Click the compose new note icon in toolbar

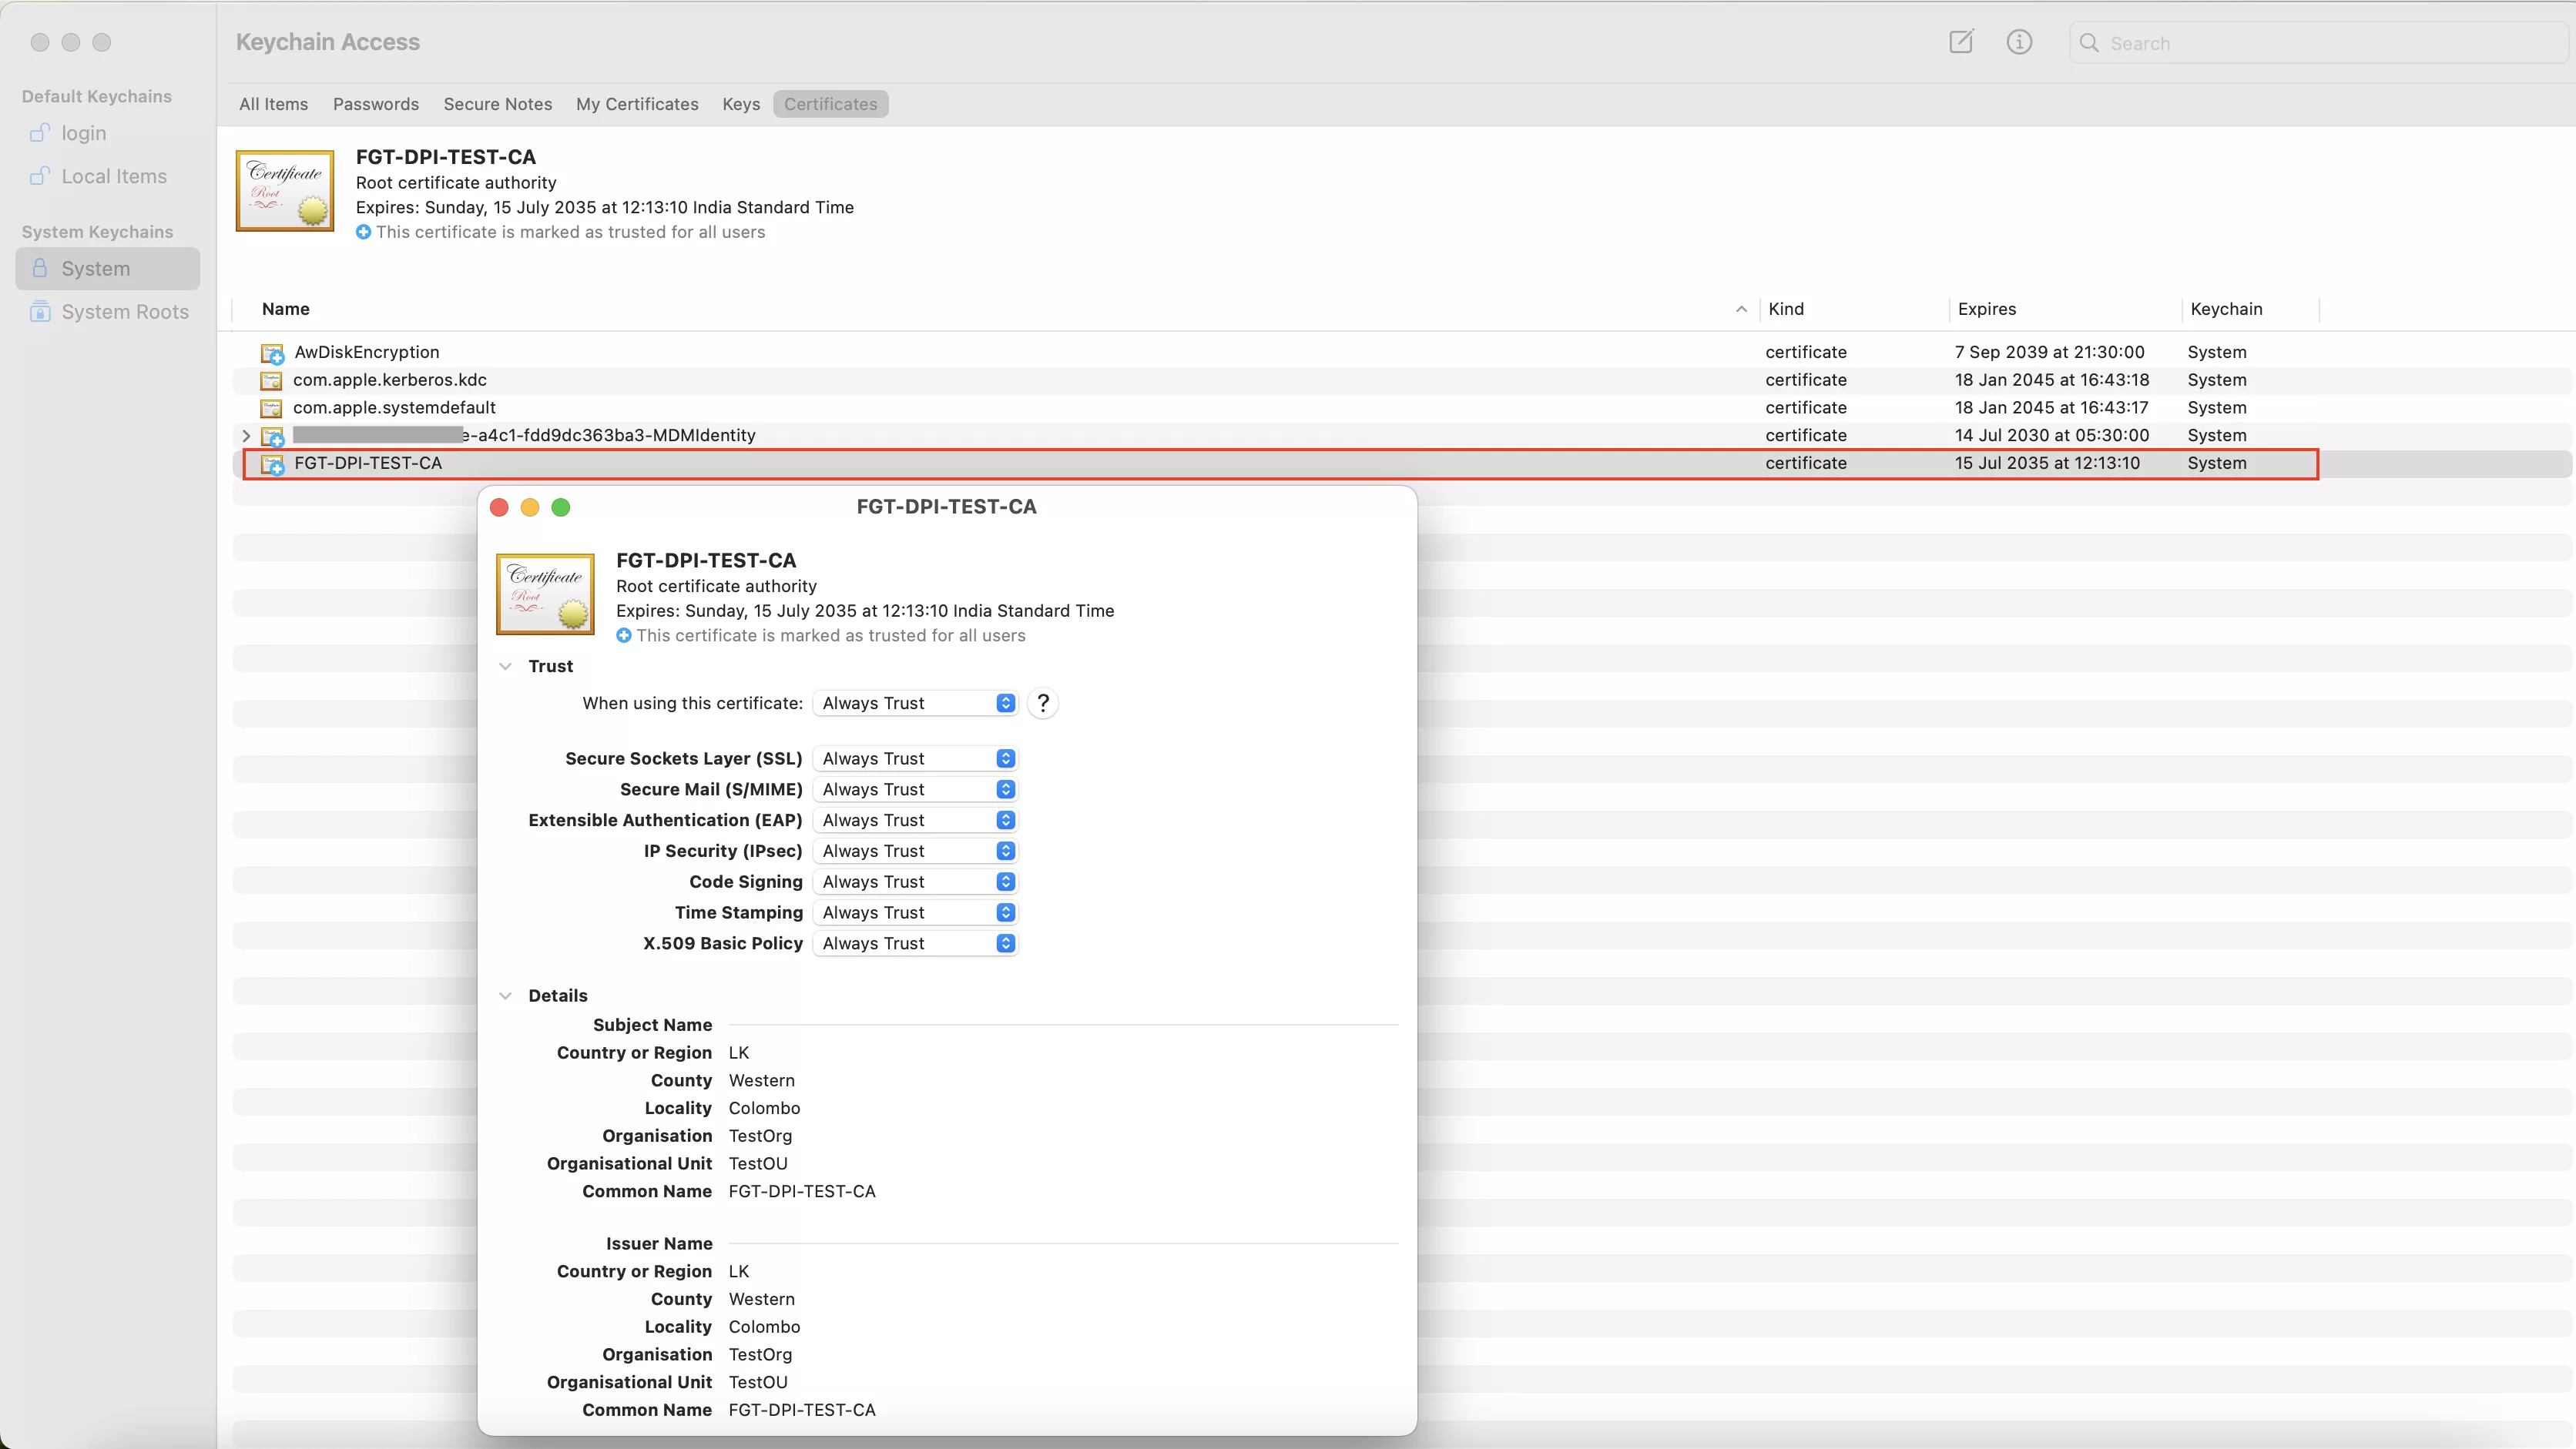click(x=1961, y=42)
